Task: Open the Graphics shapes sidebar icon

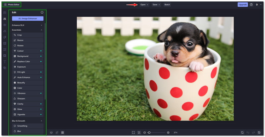Action: click(5, 49)
